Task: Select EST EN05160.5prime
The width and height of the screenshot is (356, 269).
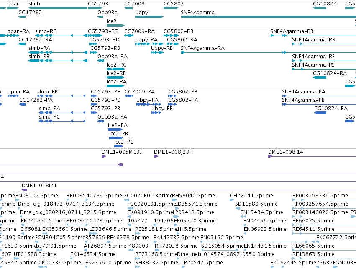Action: pos(221,238)
